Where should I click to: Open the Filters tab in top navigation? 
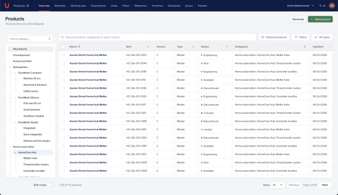[x=126, y=6]
